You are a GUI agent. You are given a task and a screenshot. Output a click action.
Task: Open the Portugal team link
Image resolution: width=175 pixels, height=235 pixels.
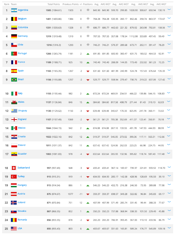22,54
